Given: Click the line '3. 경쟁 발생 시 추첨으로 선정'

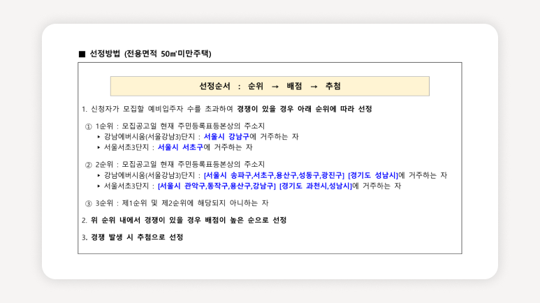Looking at the screenshot, I should pyautogui.click(x=133, y=237).
